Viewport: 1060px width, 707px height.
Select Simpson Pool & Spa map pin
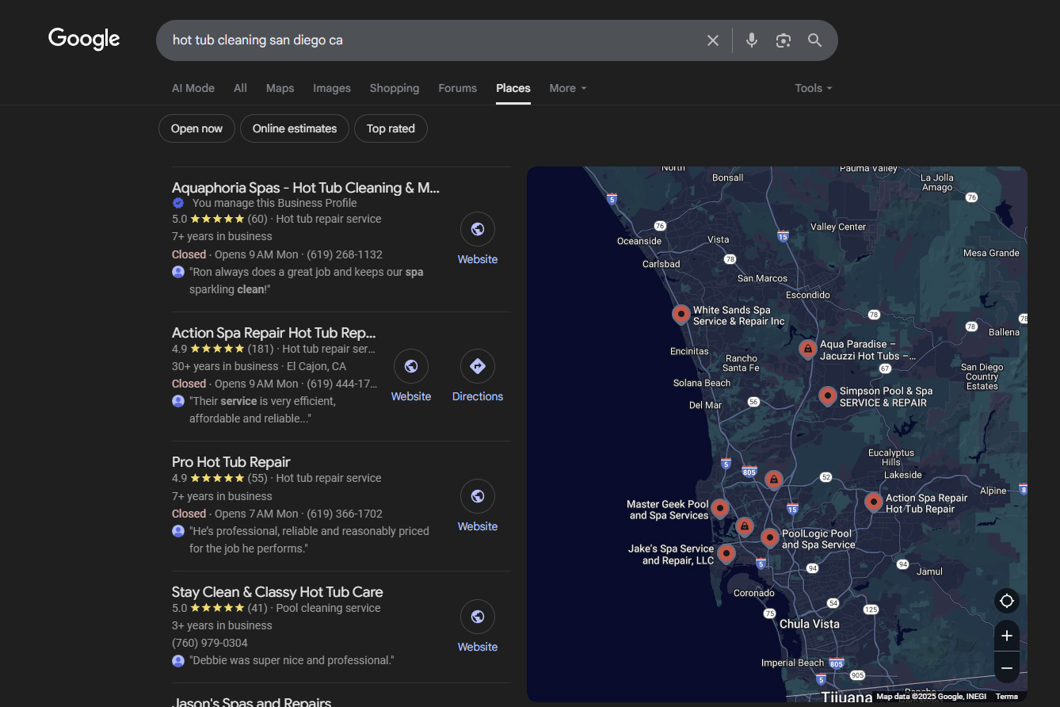pyautogui.click(x=827, y=396)
